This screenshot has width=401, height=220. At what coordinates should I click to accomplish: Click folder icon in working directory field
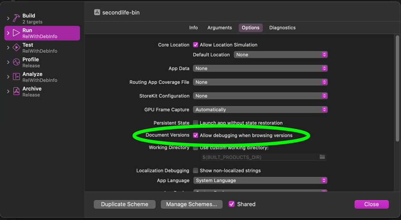(x=322, y=157)
